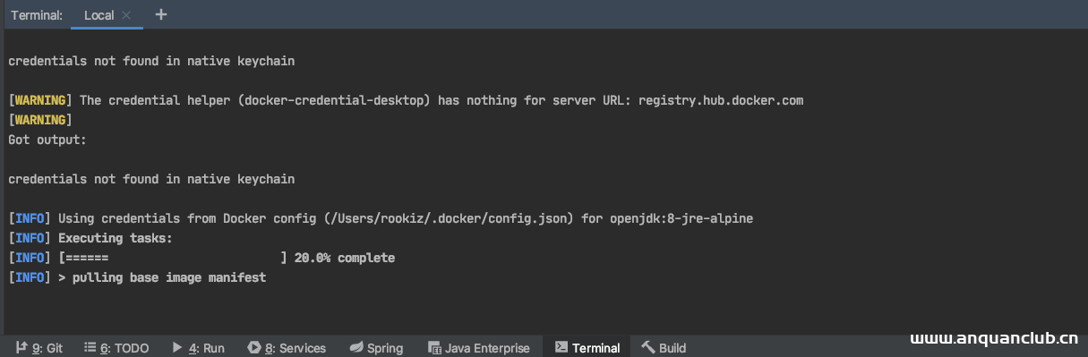Viewport: 1088px width, 357px height.
Task: Click the first 'credentials not found in native keychain' line
Action: (x=151, y=62)
